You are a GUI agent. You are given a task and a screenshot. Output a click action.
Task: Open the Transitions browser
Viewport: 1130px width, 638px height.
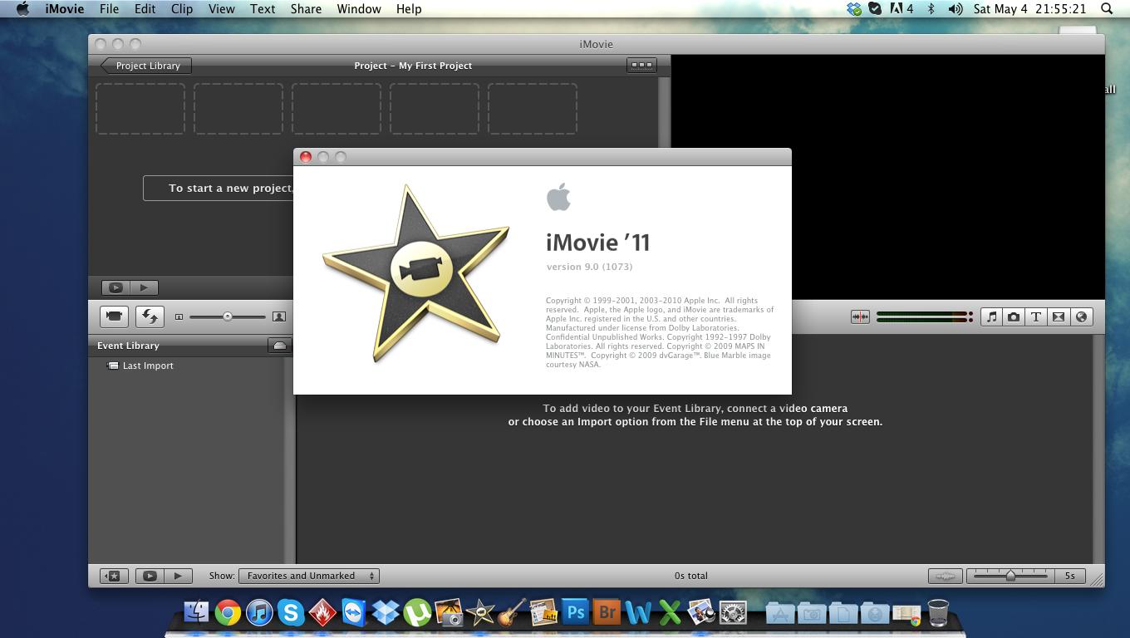(x=1059, y=317)
